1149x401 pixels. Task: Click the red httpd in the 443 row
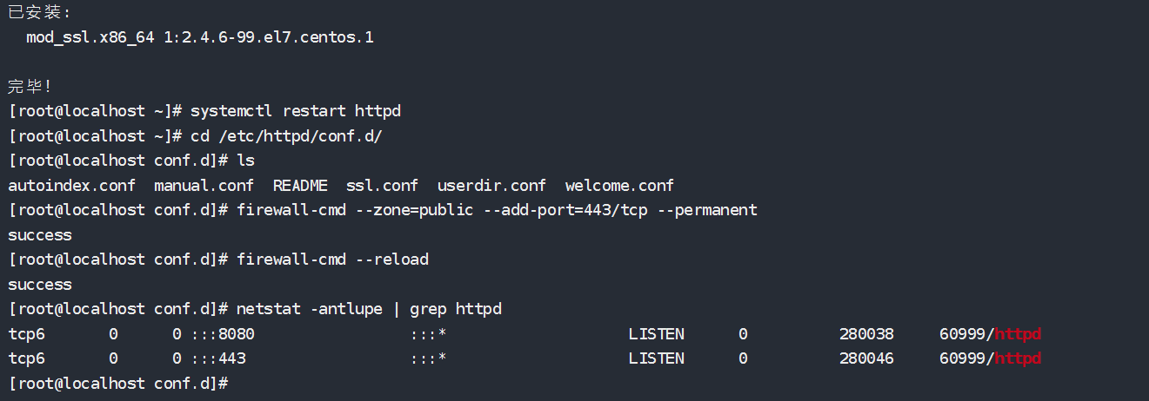point(1018,358)
